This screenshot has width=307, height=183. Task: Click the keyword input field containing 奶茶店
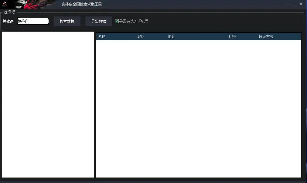click(x=33, y=21)
